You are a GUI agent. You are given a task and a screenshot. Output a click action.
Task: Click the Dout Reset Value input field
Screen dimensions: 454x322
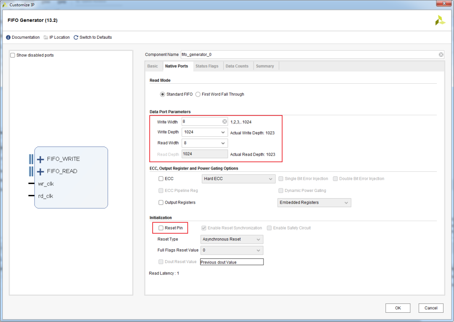coord(232,262)
